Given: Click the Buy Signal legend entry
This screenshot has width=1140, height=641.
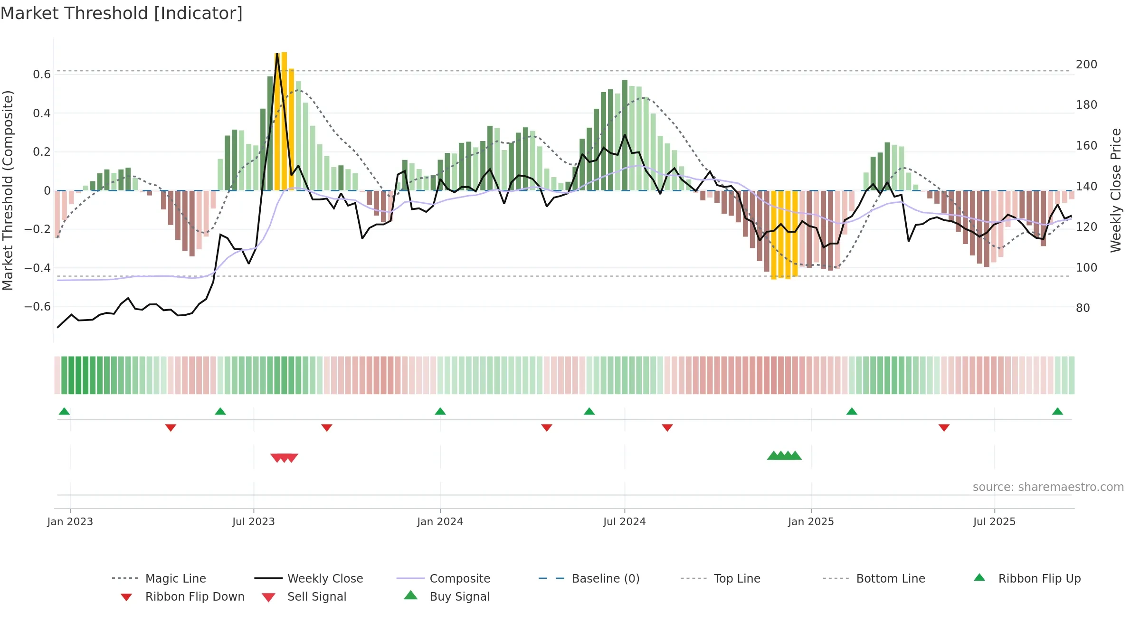Looking at the screenshot, I should 446,596.
